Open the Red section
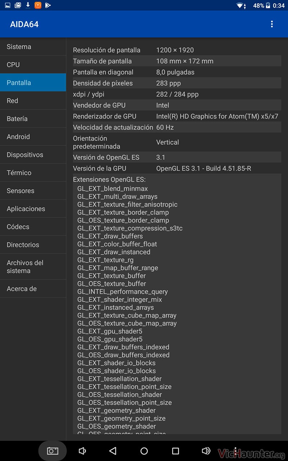Screen dimensions: 288x461 click(x=33, y=100)
